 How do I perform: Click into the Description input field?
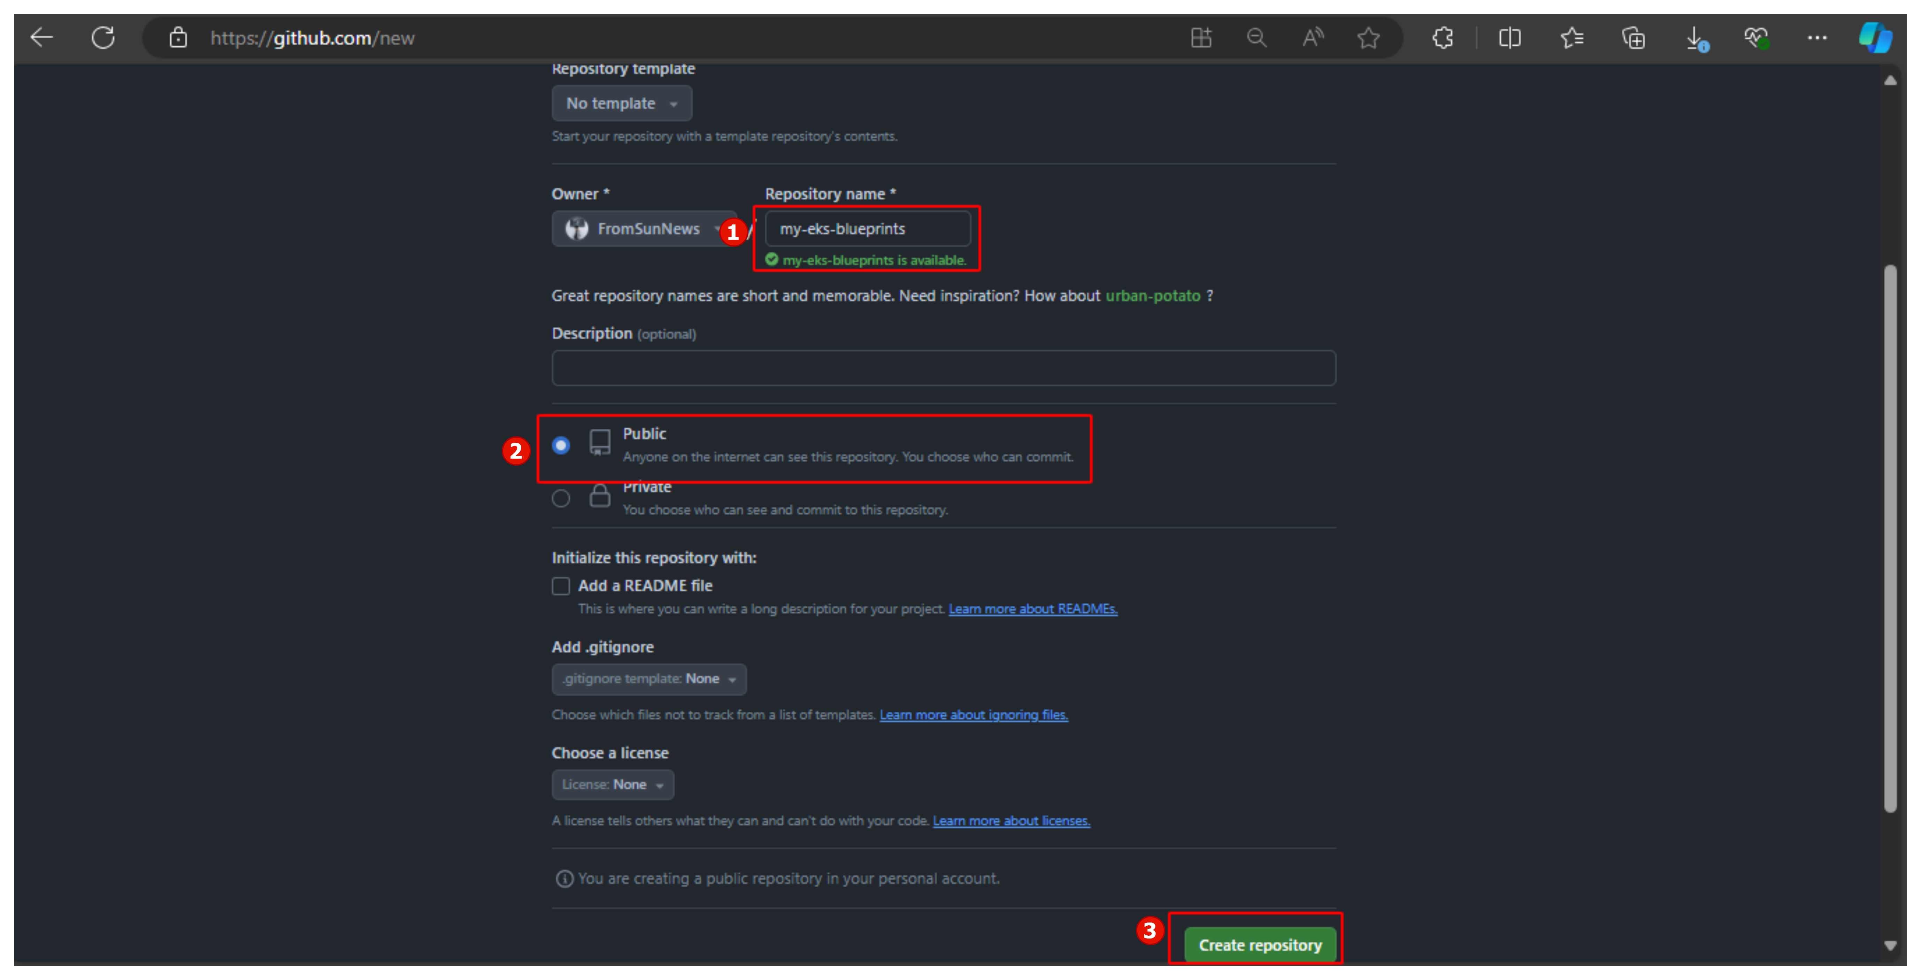pos(943,368)
